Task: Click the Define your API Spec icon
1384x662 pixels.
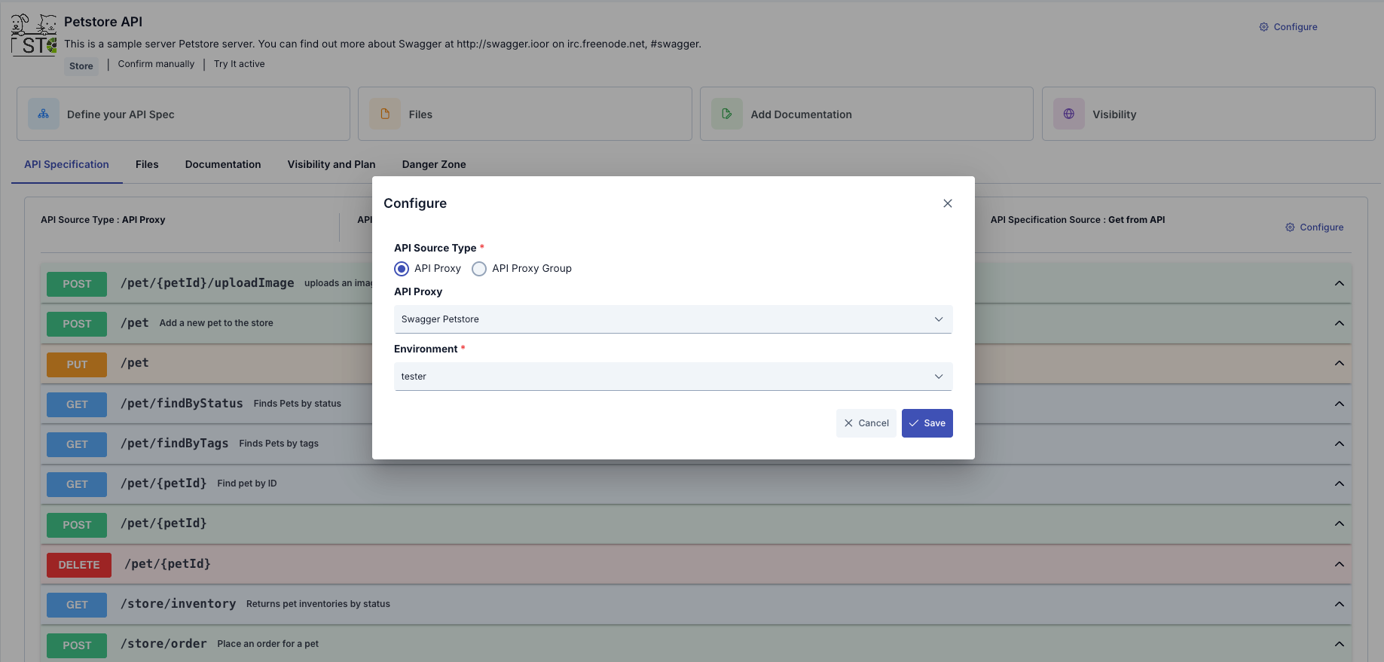Action: pos(44,114)
